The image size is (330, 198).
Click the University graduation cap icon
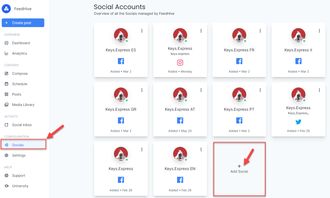coord(6,186)
